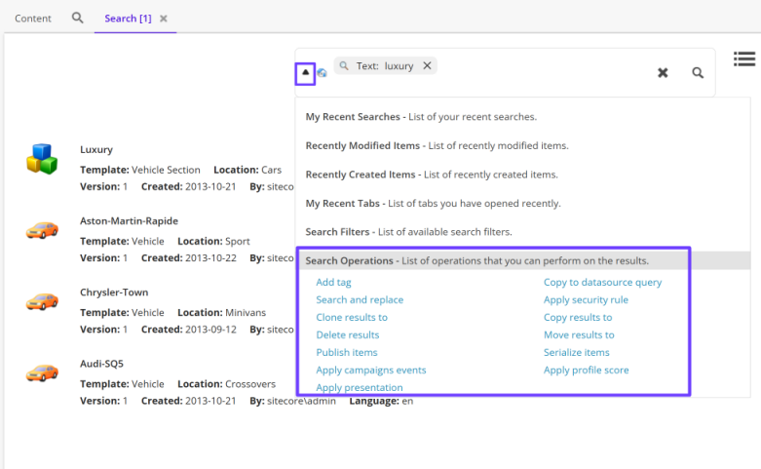Image resolution: width=761 pixels, height=469 pixels.
Task: Click the 'Vehicle Section' template value
Action: (x=166, y=170)
